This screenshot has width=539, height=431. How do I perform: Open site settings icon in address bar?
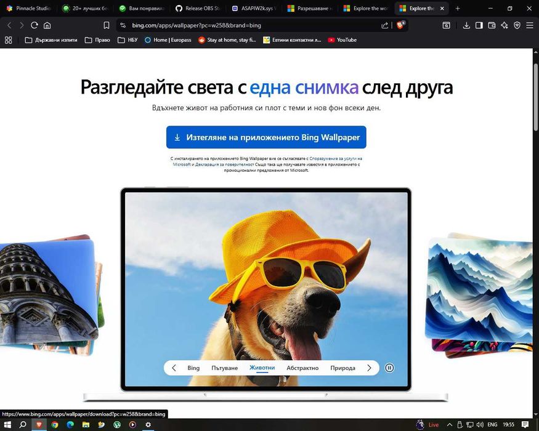click(123, 25)
